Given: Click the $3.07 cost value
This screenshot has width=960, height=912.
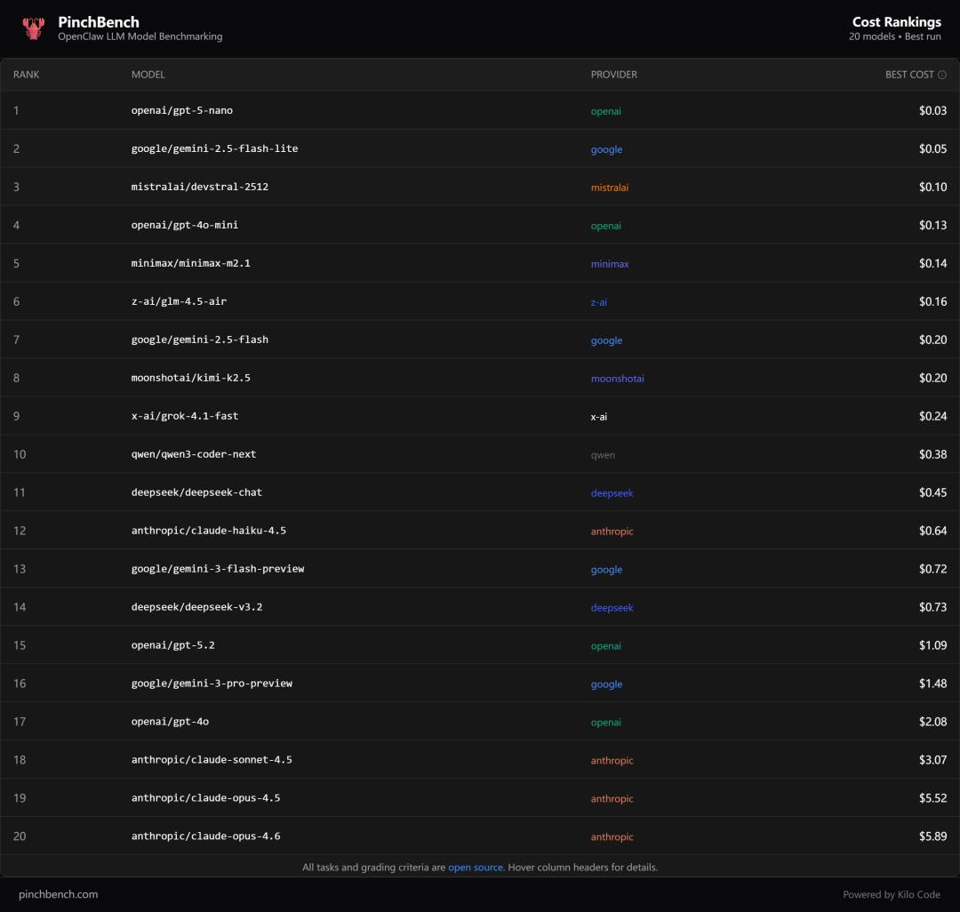Looking at the screenshot, I should coord(932,760).
